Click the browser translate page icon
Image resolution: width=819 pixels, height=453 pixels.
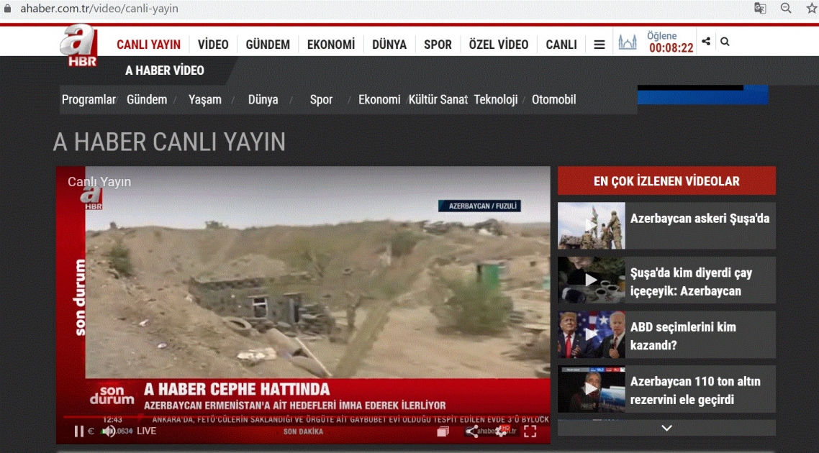pyautogui.click(x=760, y=9)
